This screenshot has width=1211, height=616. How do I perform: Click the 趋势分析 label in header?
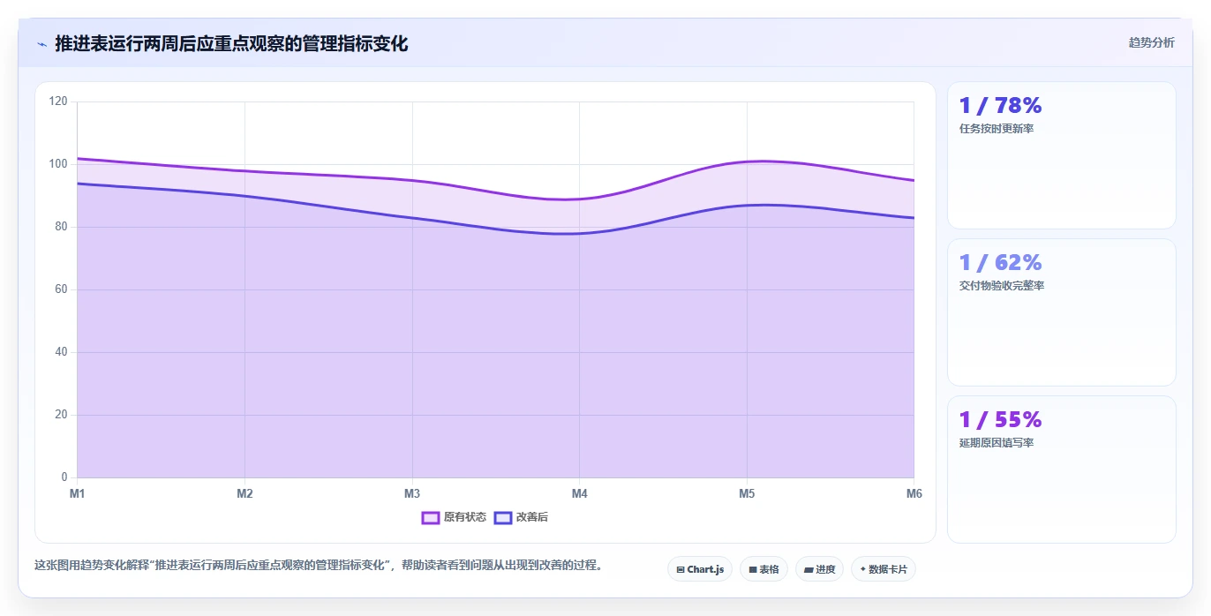[1151, 42]
